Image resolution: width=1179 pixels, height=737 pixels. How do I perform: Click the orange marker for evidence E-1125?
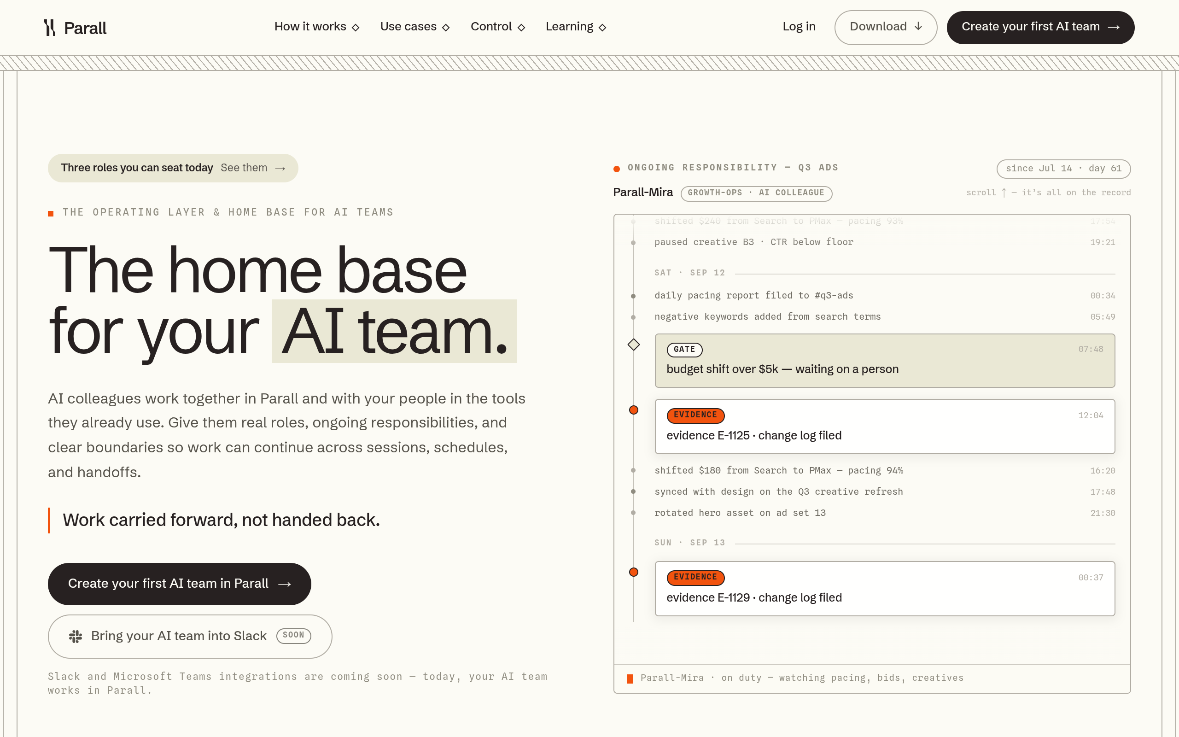(x=633, y=410)
